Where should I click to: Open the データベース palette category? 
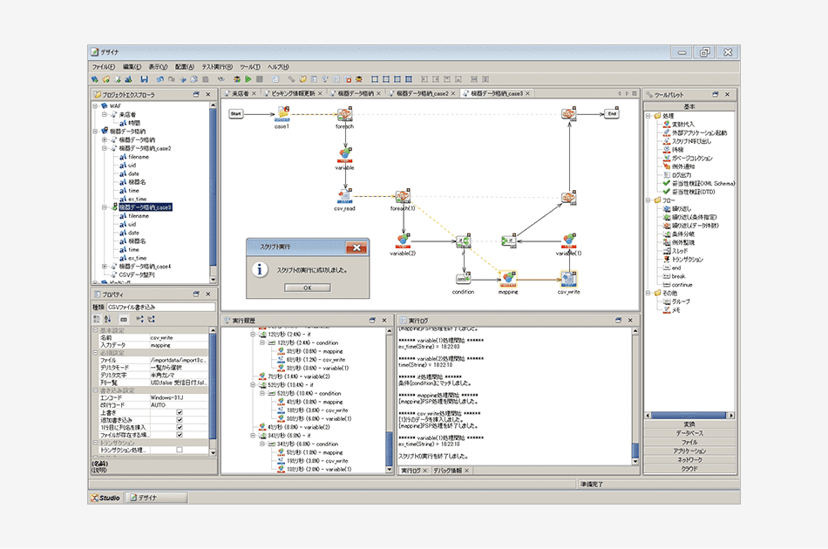[689, 432]
